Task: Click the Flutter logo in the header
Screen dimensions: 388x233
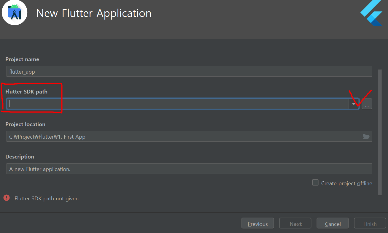Action: pyautogui.click(x=371, y=13)
